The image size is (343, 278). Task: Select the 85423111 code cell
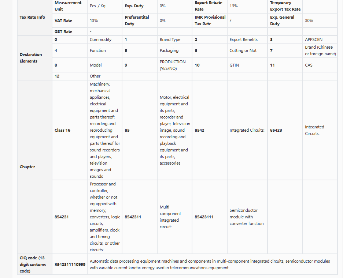click(x=210, y=217)
